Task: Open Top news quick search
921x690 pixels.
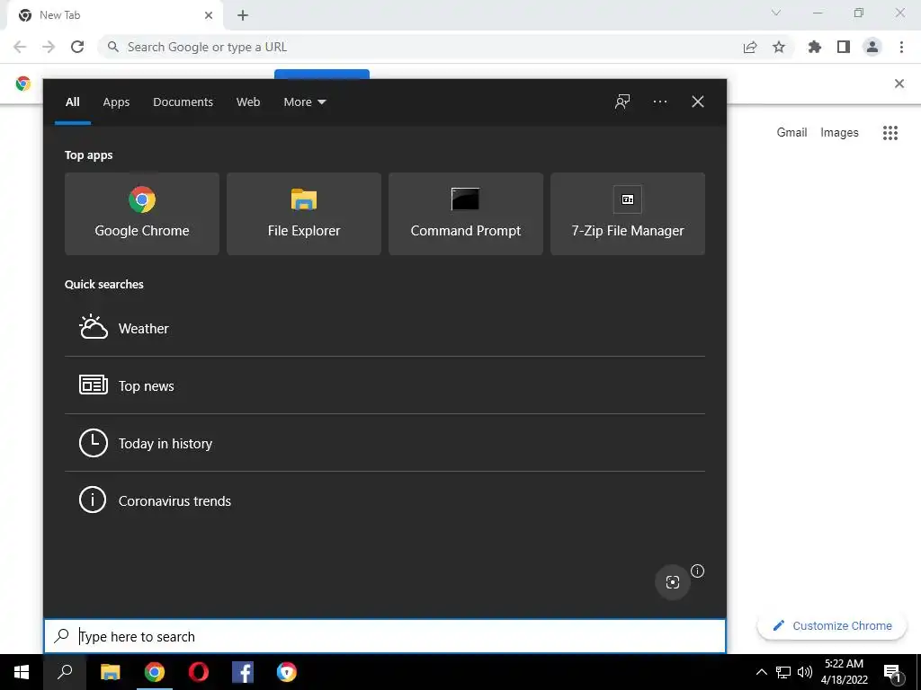Action: 385,385
